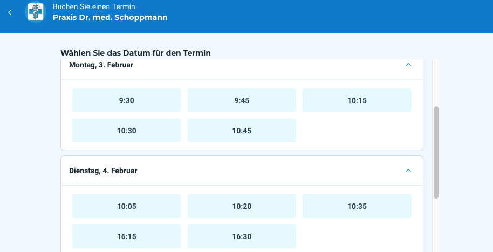Click the back arrow icon in header
The image size is (493, 252).
coord(10,12)
